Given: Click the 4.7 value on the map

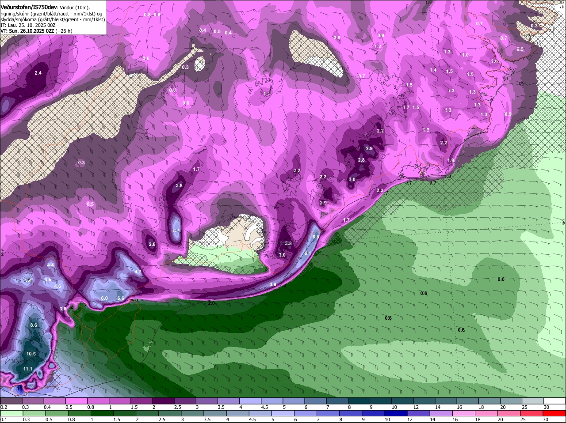Looking at the screenshot, I should pyautogui.click(x=138, y=272).
